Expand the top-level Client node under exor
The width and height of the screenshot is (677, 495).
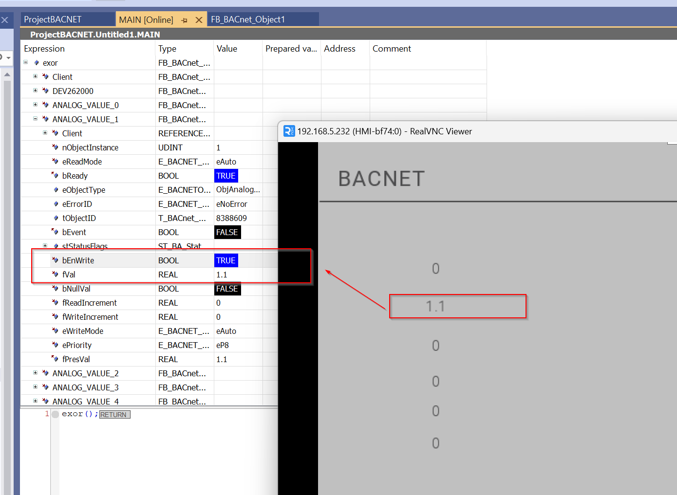pos(35,76)
